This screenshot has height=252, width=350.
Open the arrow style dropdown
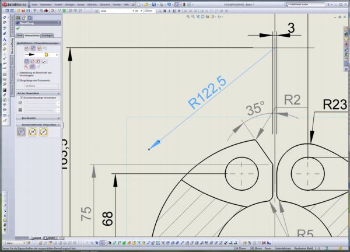click(x=57, y=55)
